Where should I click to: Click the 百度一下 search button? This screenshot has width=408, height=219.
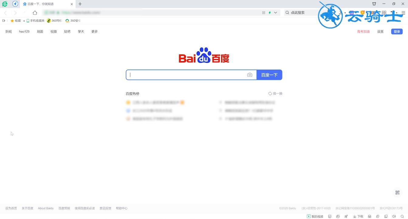[x=269, y=75]
